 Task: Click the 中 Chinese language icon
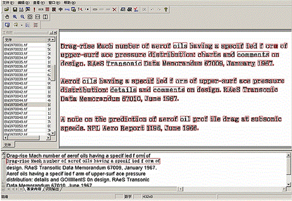pyautogui.click(x=61, y=9)
